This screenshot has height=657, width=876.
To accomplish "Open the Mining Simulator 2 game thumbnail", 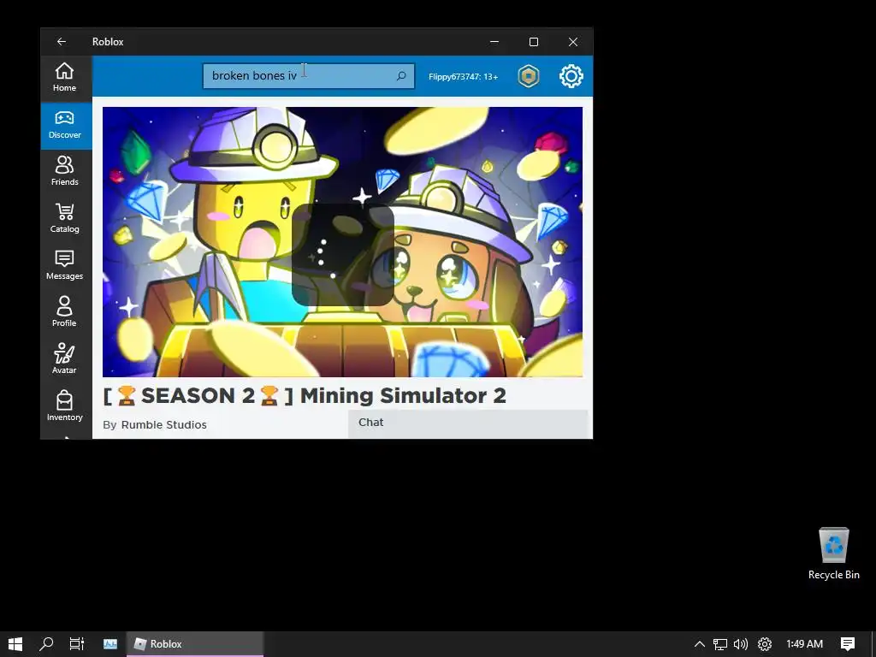I will 342,242.
